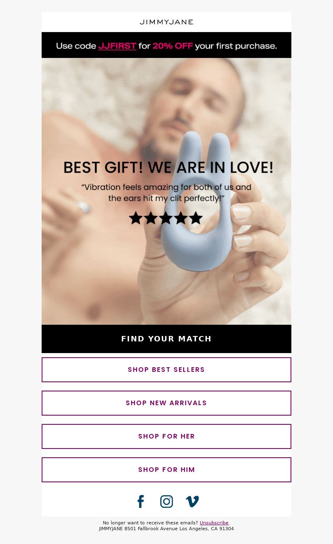
Task: Click the 20% OFF promo text
Action: coord(173,46)
